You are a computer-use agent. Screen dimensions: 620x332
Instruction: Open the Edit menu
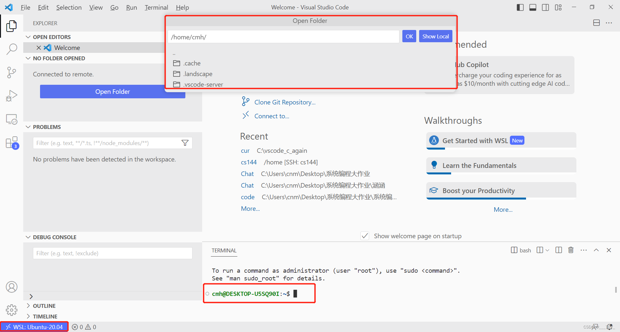pyautogui.click(x=43, y=7)
